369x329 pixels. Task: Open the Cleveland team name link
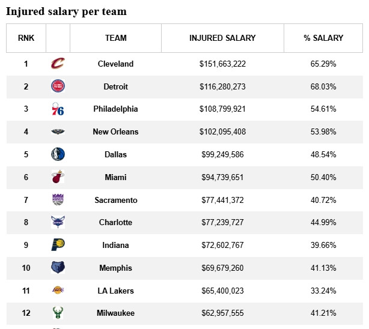coord(116,64)
